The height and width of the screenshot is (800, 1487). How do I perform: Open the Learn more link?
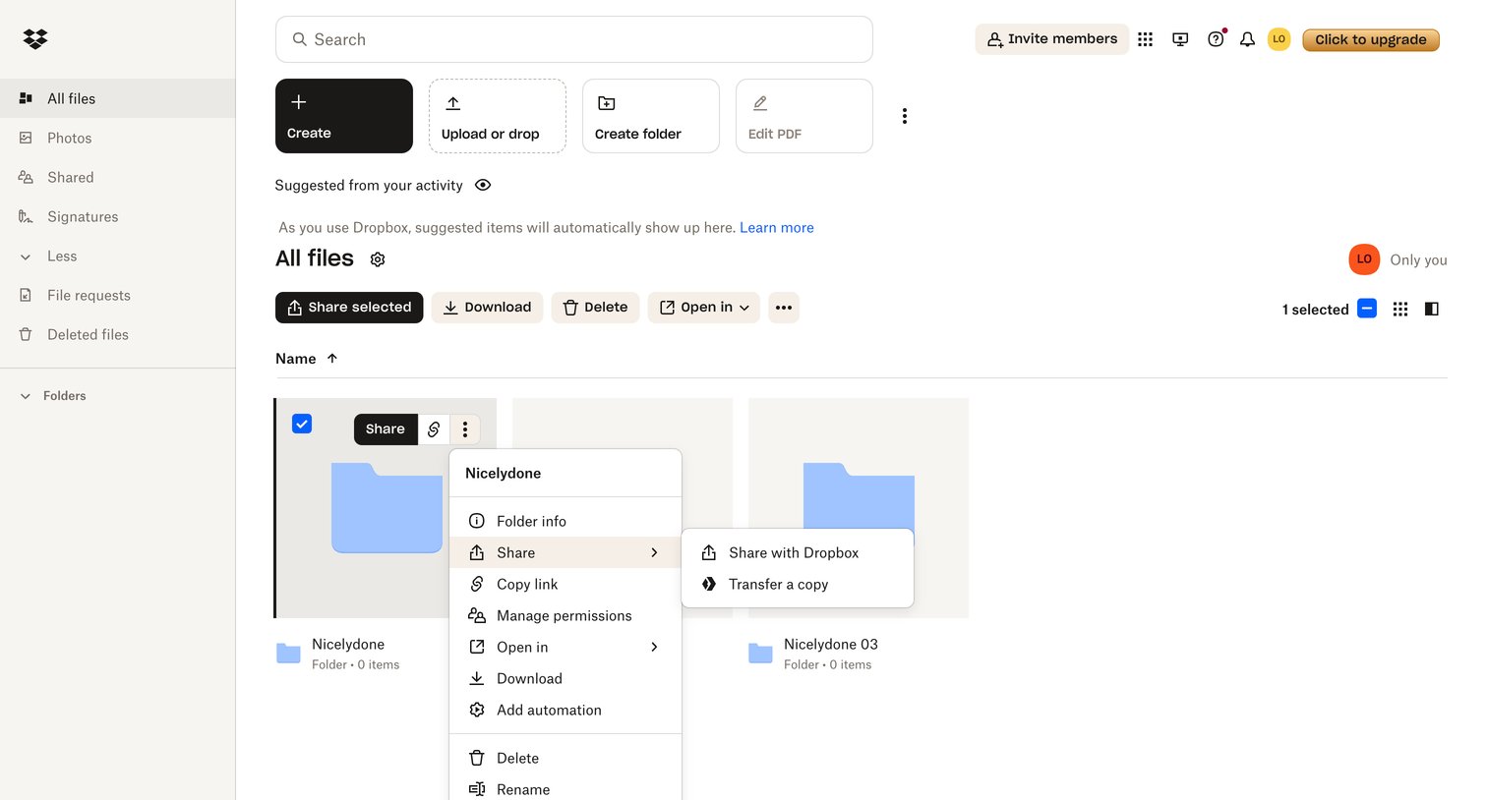(x=777, y=227)
